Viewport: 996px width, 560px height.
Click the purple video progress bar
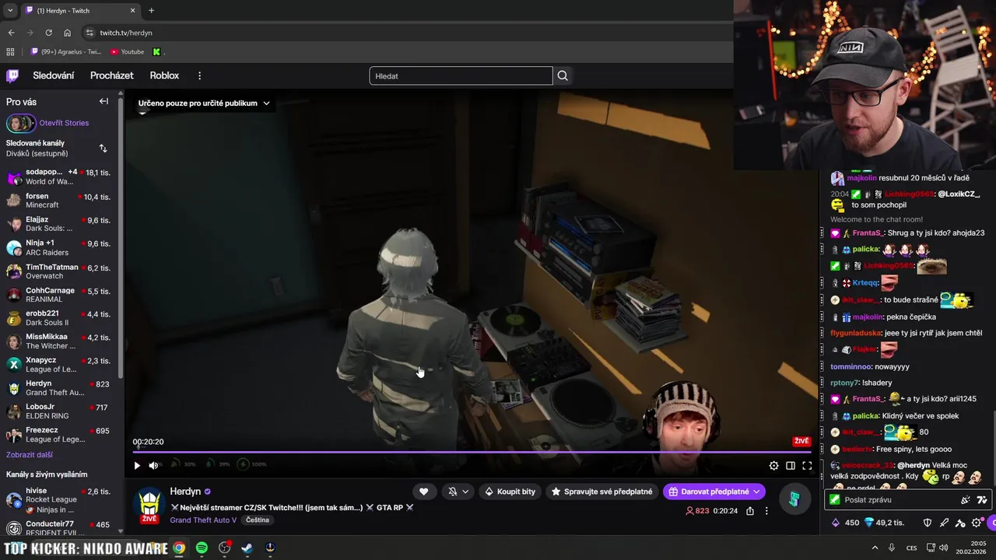[471, 451]
